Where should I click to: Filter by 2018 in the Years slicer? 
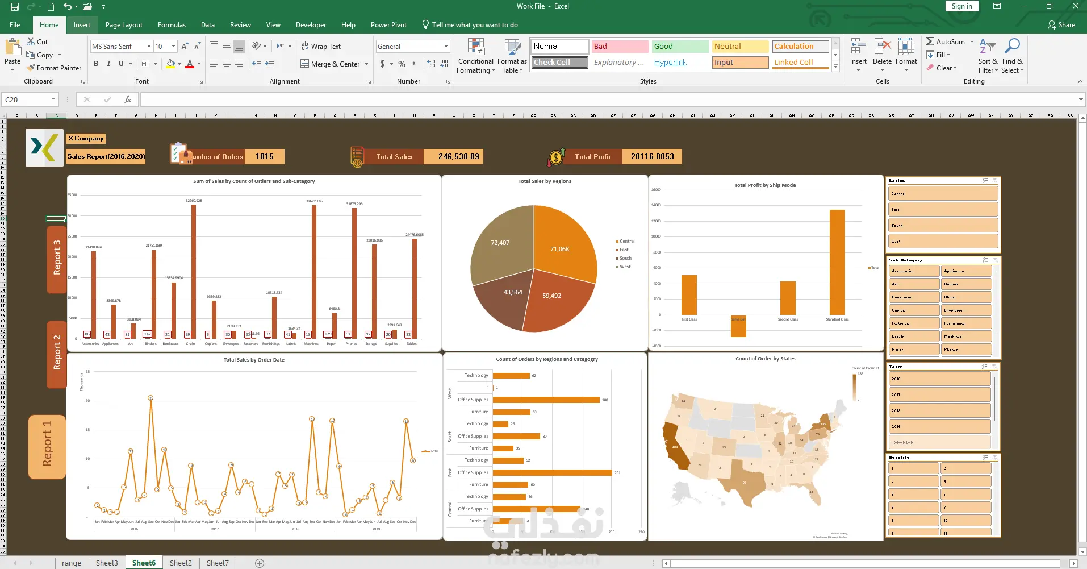click(x=939, y=410)
